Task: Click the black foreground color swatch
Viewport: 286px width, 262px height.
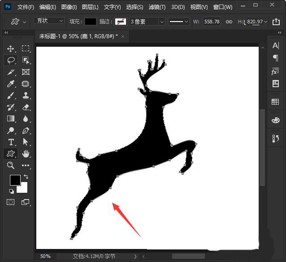Action: point(15,180)
